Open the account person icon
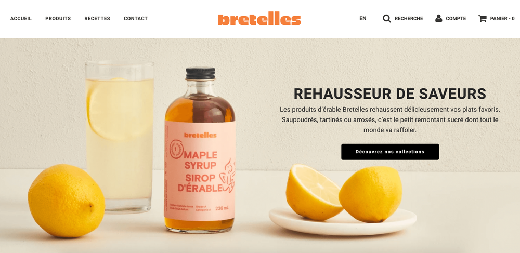Viewport: 520px width, 253px height. 439,18
